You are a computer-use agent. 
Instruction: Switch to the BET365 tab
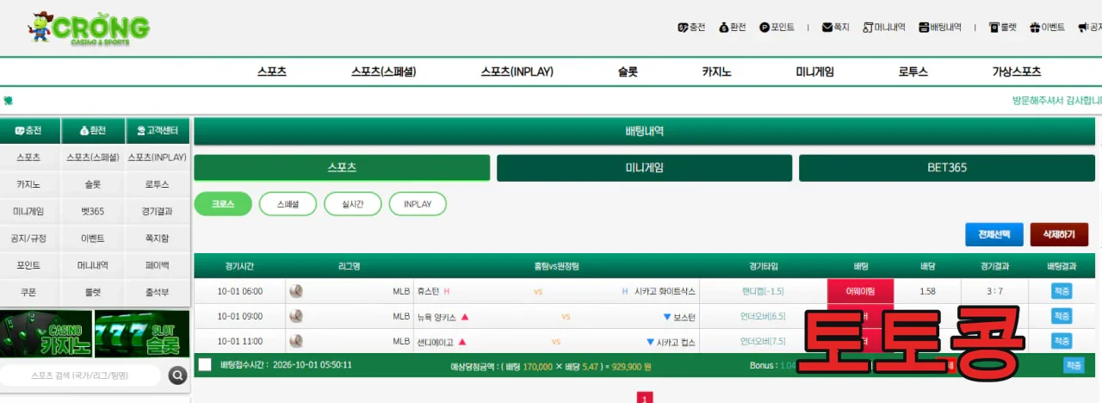point(947,168)
